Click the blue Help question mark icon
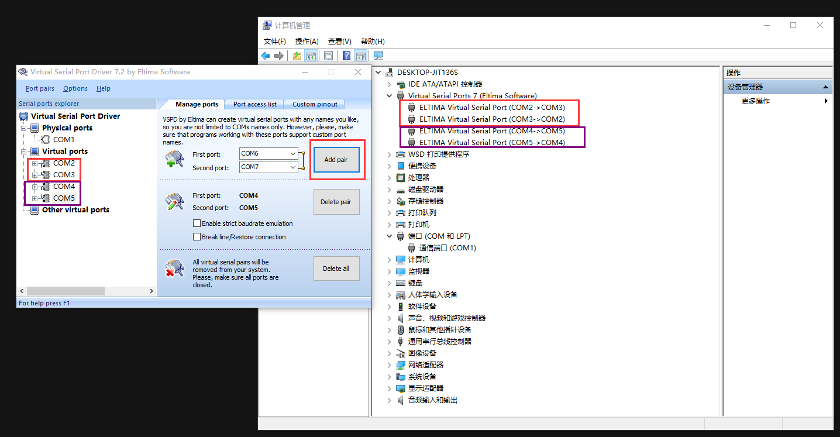The width and height of the screenshot is (840, 437). [347, 56]
